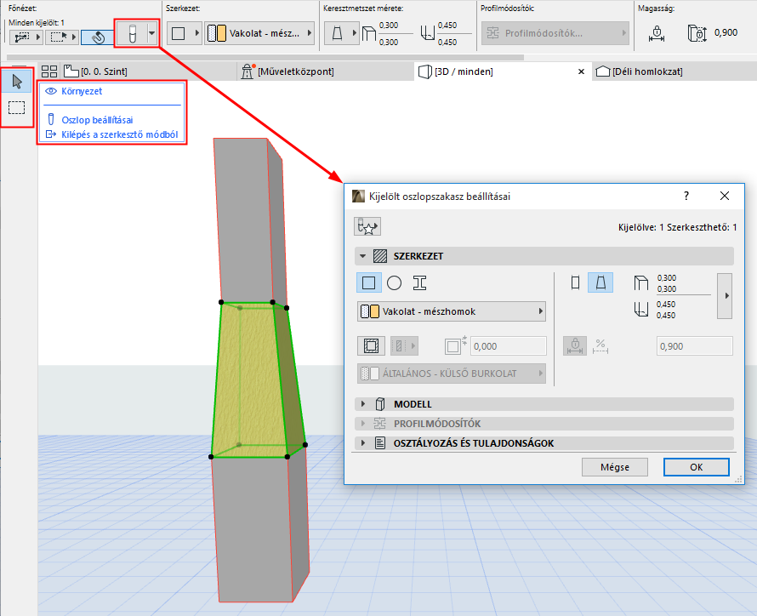Viewport: 757px width, 616px height.
Task: Click the help question mark in dialog
Action: click(686, 196)
